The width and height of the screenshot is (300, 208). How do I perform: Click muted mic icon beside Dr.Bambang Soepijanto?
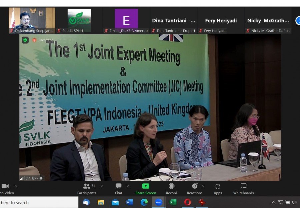coord(12,31)
